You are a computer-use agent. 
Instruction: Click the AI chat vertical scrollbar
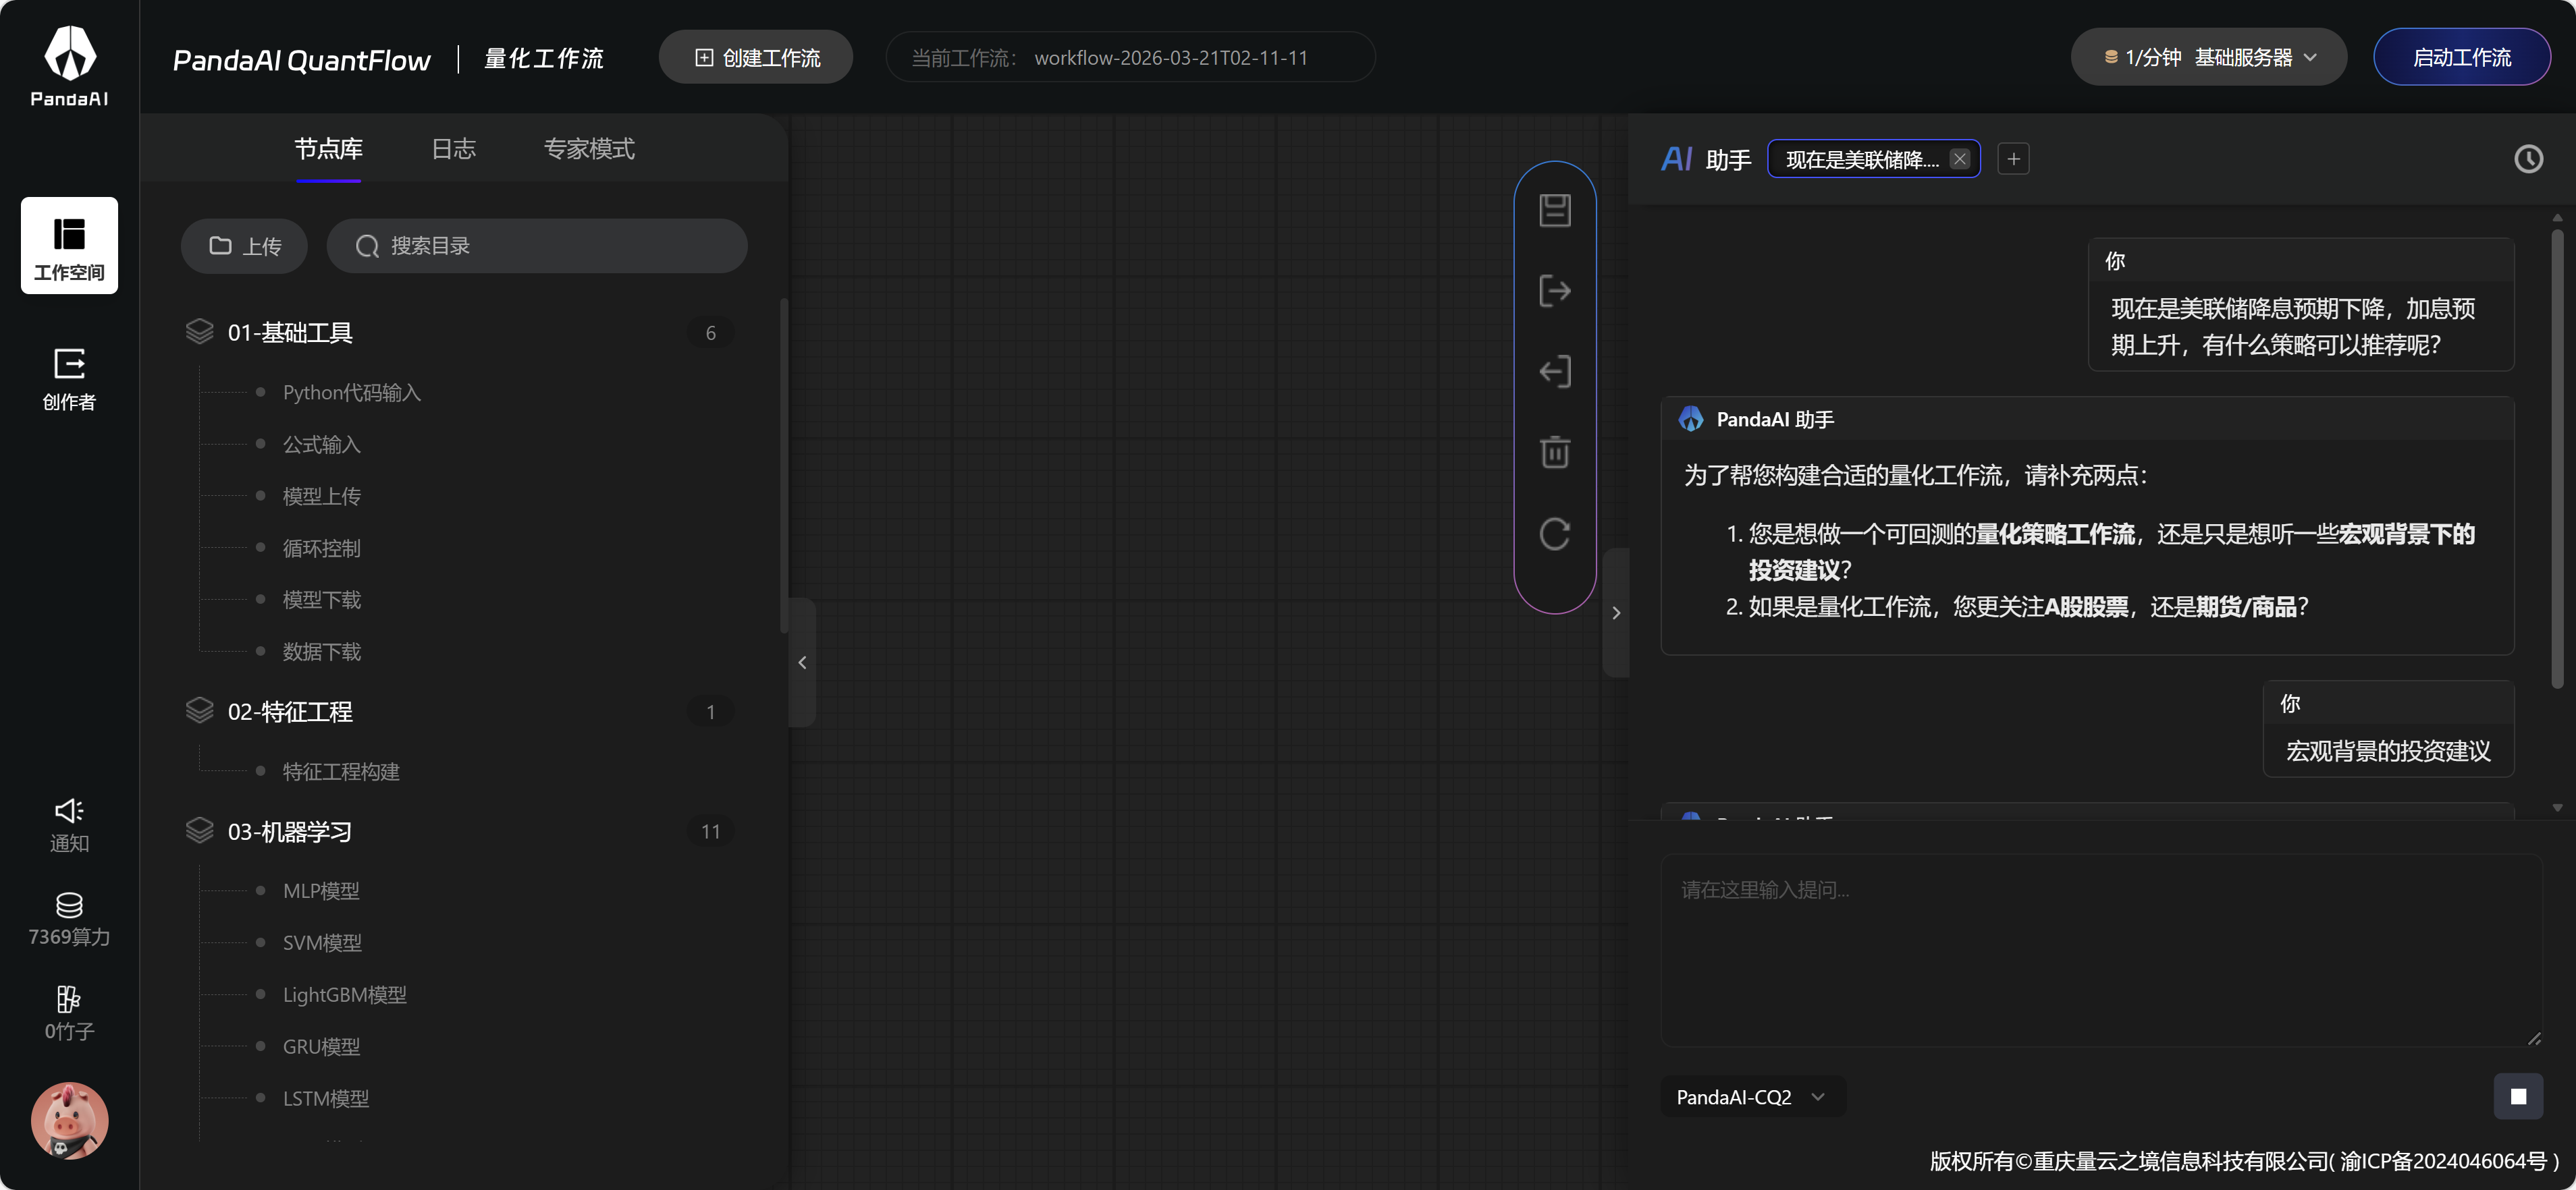(x=2556, y=459)
